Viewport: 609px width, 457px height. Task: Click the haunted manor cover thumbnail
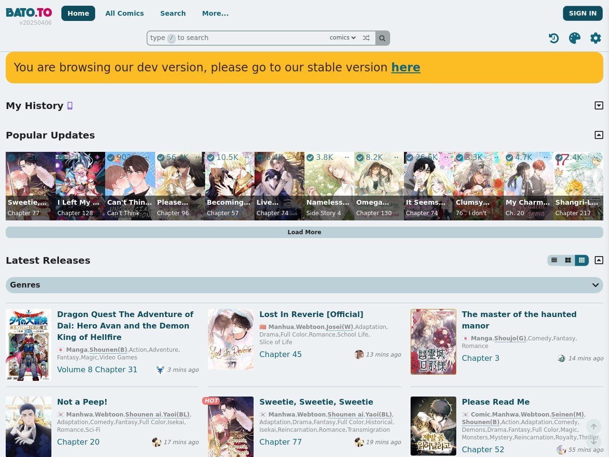coord(433,341)
